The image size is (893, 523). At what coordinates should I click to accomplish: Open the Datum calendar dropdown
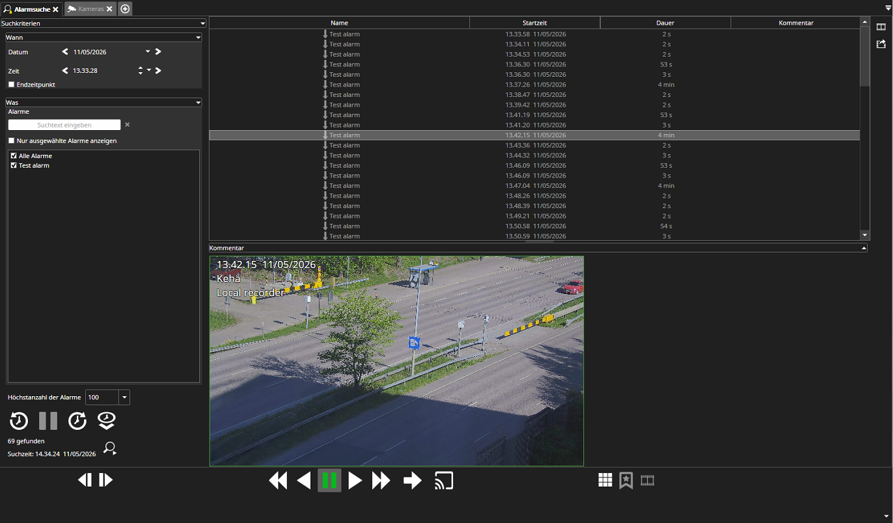point(148,51)
